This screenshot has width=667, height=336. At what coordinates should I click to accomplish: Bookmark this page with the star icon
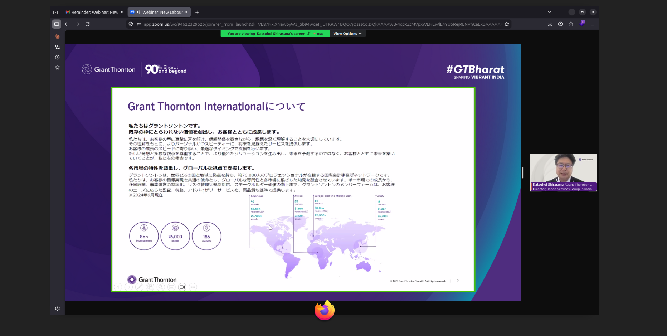pyautogui.click(x=507, y=24)
